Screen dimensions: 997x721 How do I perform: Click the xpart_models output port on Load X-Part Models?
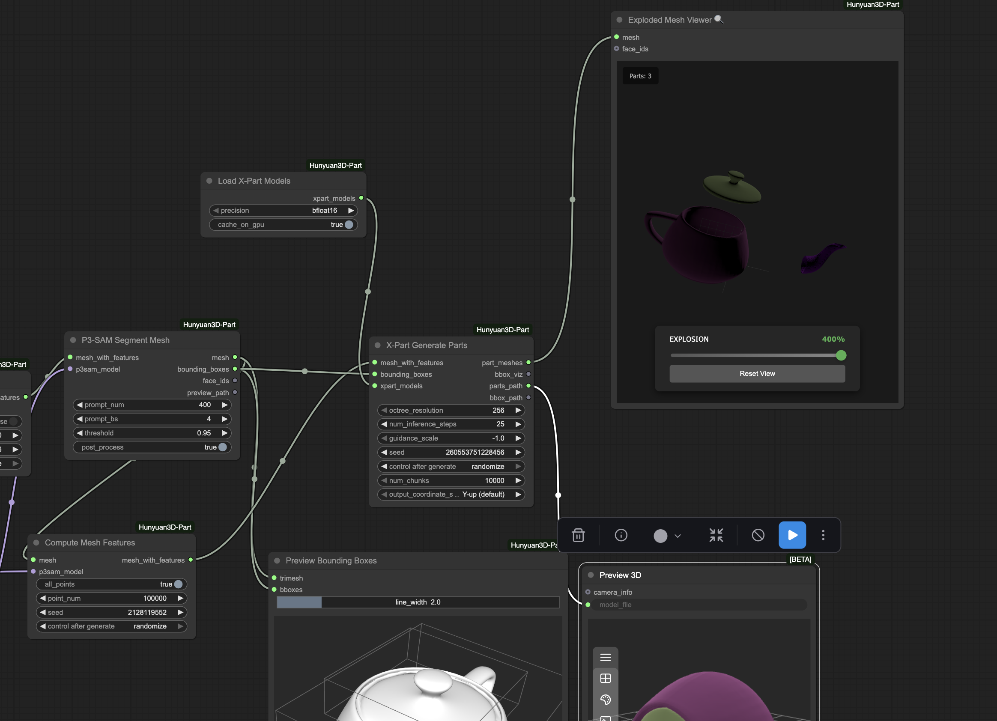point(361,198)
